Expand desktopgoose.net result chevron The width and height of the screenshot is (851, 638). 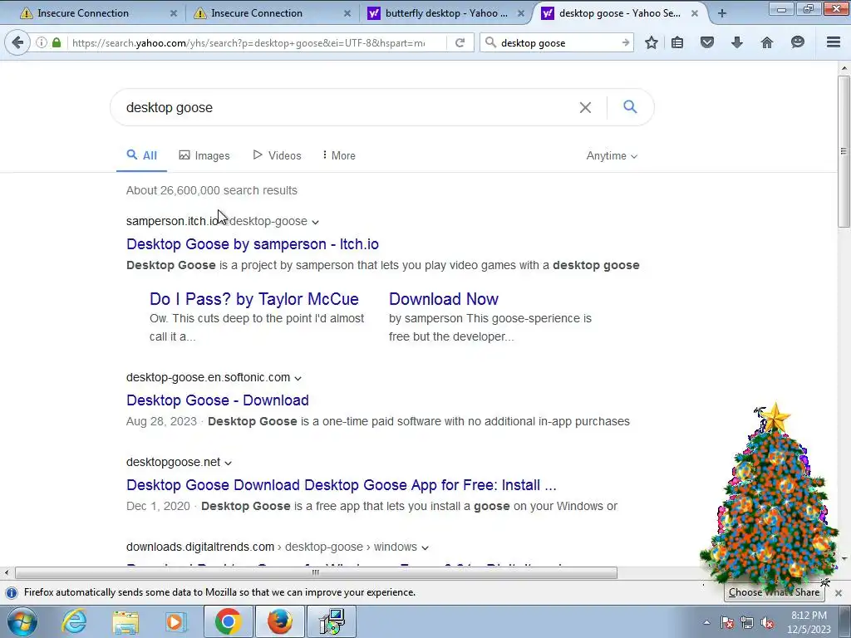coord(228,463)
